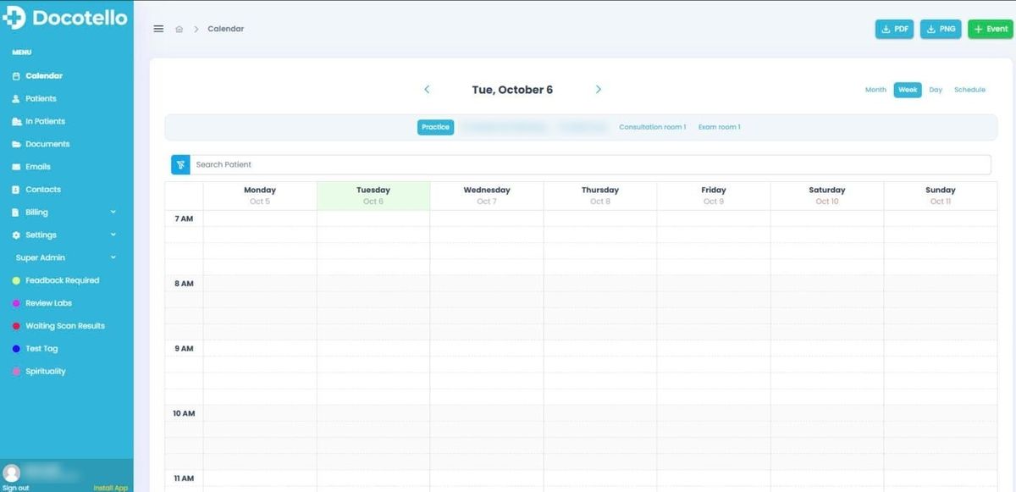
Task: Expand the Super Admin chevron
Action: point(113,258)
